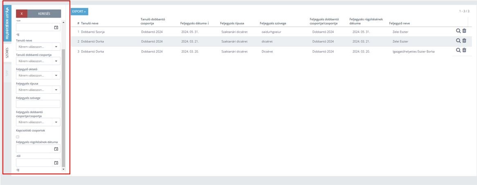Image resolution: width=477 pixels, height=185 pixels.
Task: Sort by the Tanuló neve column header
Action: click(90, 23)
